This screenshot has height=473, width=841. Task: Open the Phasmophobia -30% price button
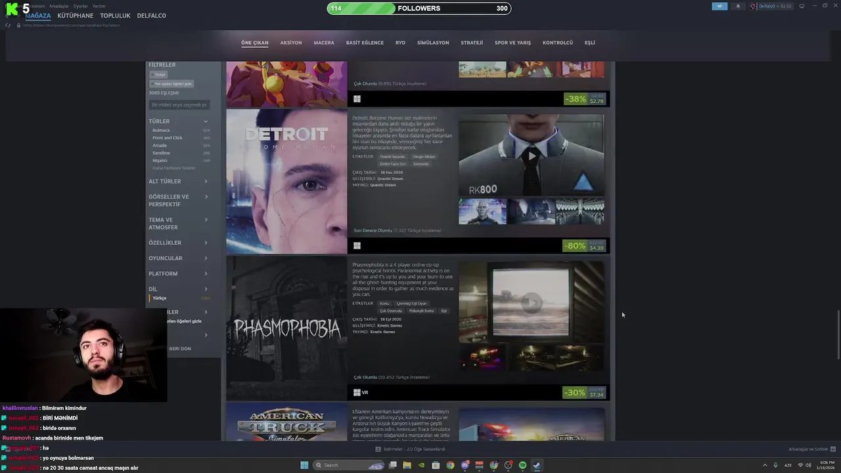585,392
